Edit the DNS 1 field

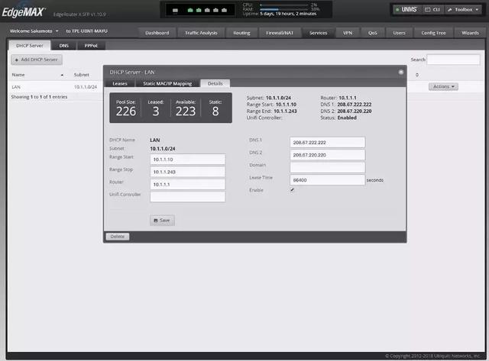[x=328, y=143]
